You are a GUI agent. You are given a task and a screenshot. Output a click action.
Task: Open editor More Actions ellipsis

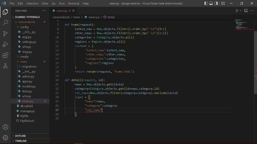click(x=252, y=11)
